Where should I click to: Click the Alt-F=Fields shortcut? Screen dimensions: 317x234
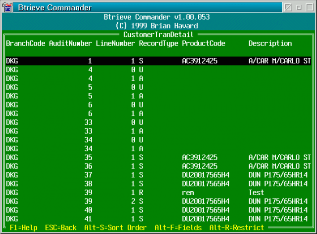click(178, 228)
